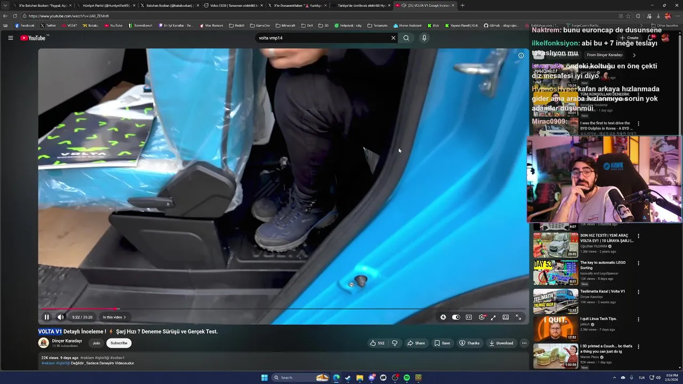This screenshot has height=384, width=683.
Task: Open the Facebook bookmark
Action: coord(25,26)
